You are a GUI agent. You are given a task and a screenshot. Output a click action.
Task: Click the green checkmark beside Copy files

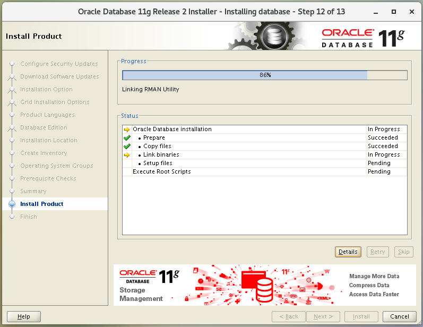click(127, 147)
